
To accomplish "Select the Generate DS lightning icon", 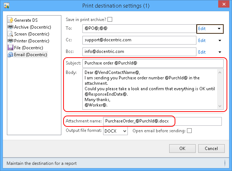I will click(x=11, y=20).
